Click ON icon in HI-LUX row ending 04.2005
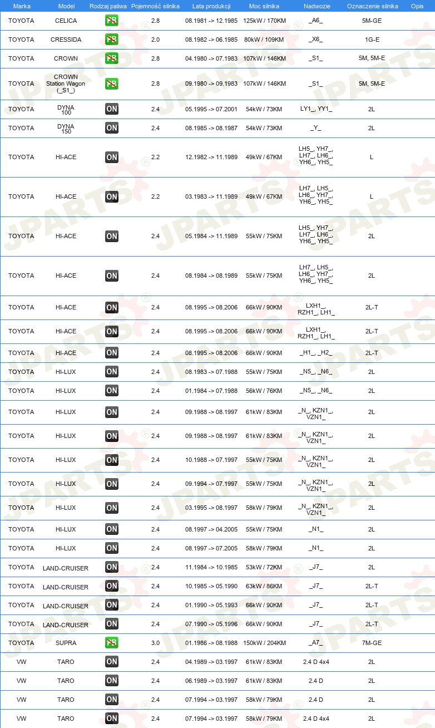Image resolution: width=435 pixels, height=728 pixels. 112,529
